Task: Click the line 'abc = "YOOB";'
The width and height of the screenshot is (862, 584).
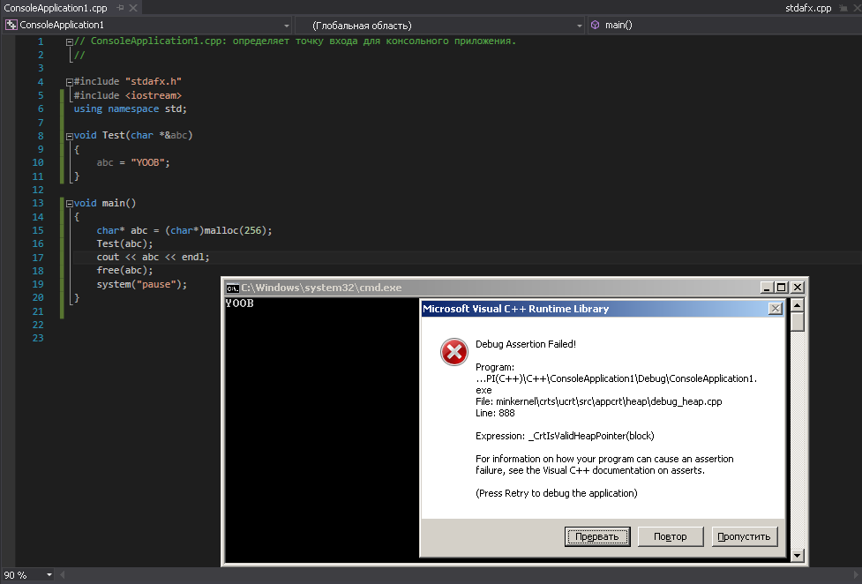Action: 133,163
